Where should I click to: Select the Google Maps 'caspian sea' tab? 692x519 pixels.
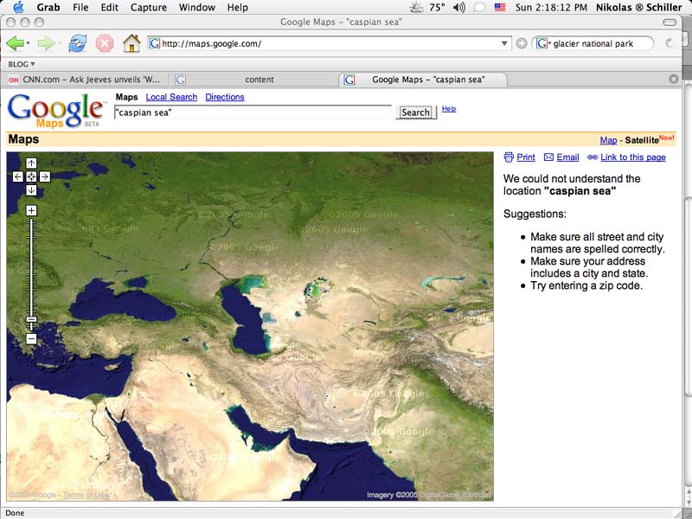(423, 80)
